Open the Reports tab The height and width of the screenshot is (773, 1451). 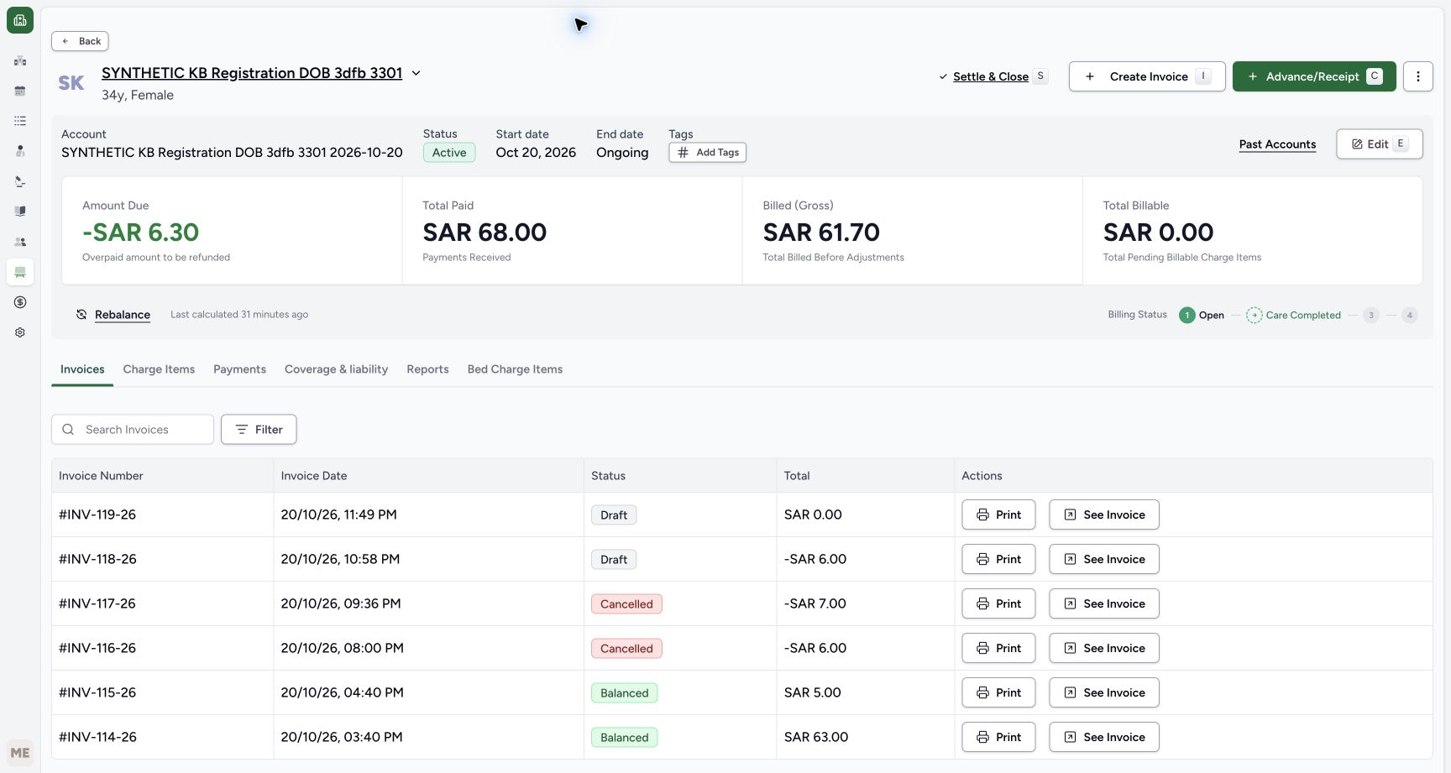(x=427, y=369)
